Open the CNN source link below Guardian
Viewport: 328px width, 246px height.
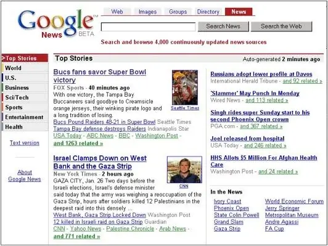(x=59, y=229)
